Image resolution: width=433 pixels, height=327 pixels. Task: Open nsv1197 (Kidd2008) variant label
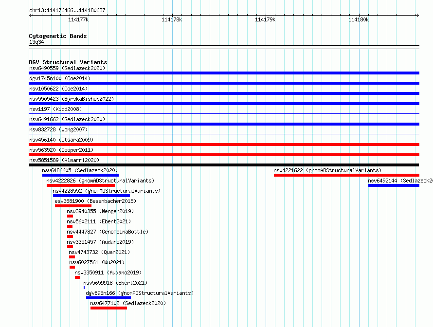click(x=55, y=109)
